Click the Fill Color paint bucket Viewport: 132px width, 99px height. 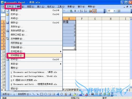pos(75,94)
